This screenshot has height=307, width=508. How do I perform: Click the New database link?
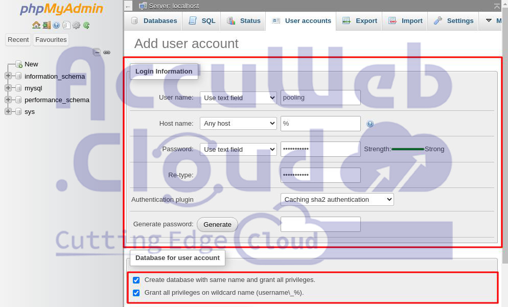pos(31,64)
